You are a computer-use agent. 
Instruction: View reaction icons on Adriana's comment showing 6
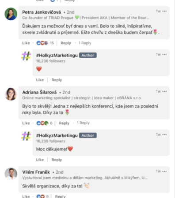(44, 123)
